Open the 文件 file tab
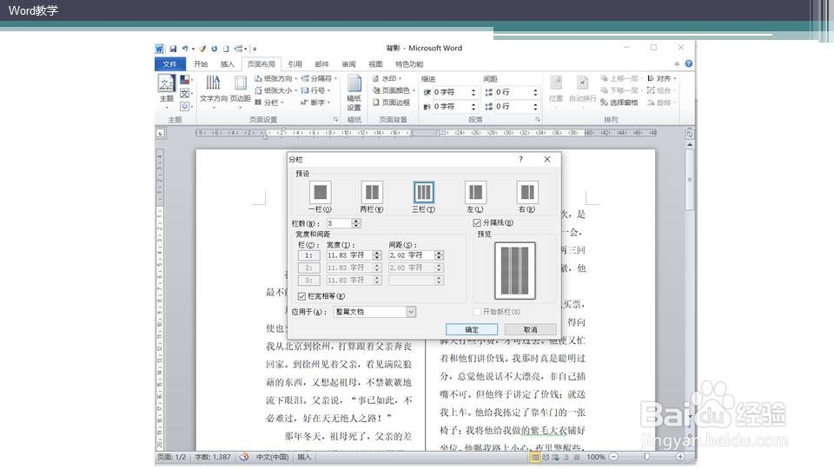Viewport: 834px width, 469px height. [x=169, y=63]
